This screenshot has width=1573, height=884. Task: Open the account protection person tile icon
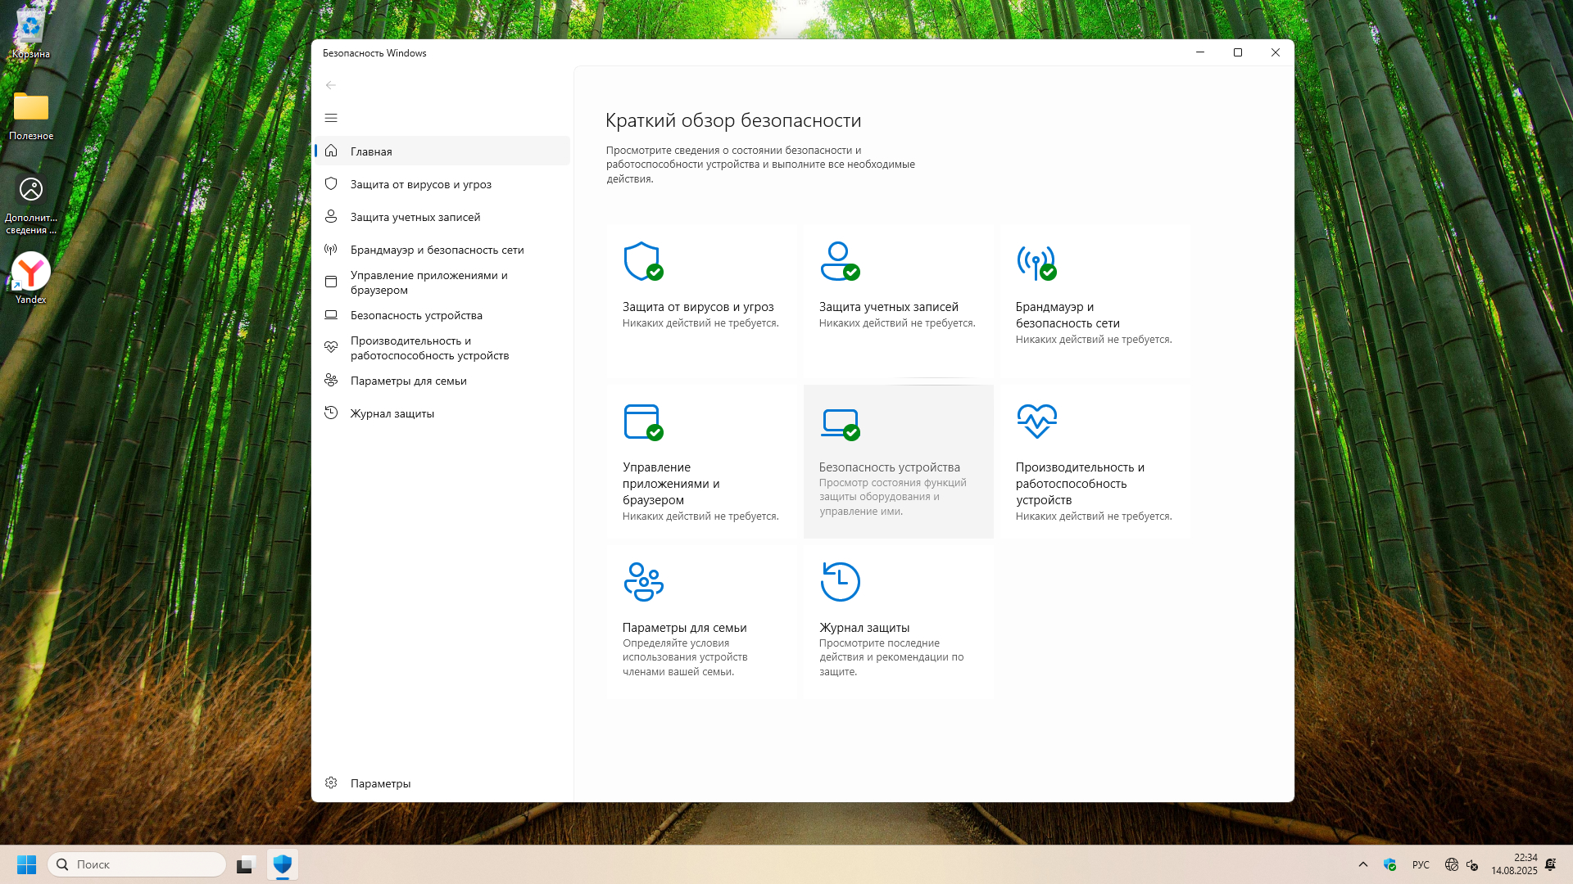(x=840, y=261)
